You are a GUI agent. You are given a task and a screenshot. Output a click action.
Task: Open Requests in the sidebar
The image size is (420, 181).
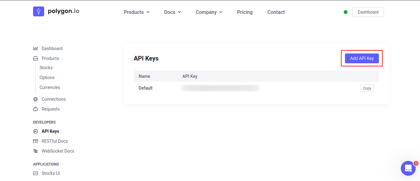pos(51,109)
